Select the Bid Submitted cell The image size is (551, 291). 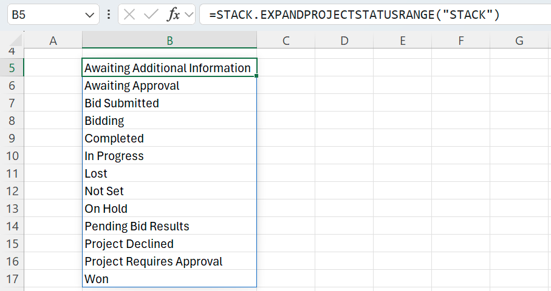[169, 103]
